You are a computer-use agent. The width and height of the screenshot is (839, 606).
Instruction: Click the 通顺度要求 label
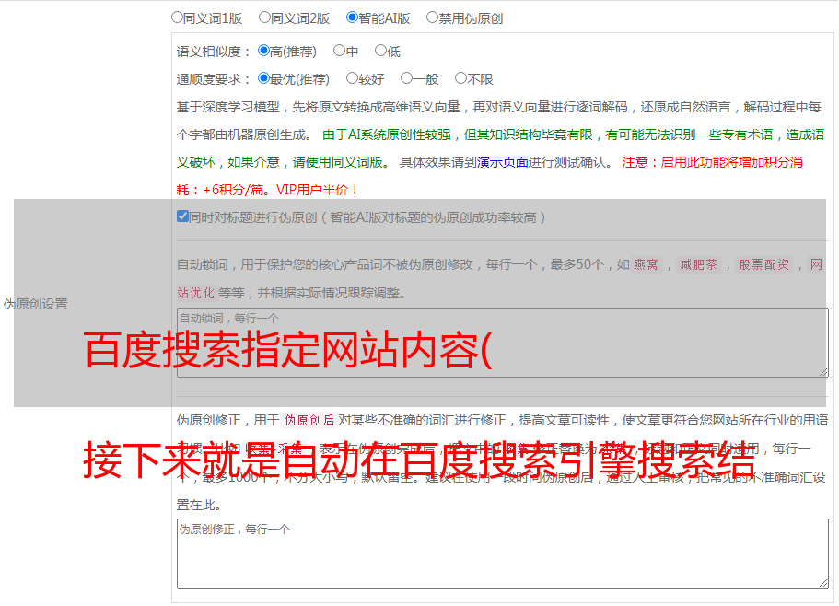coord(214,80)
